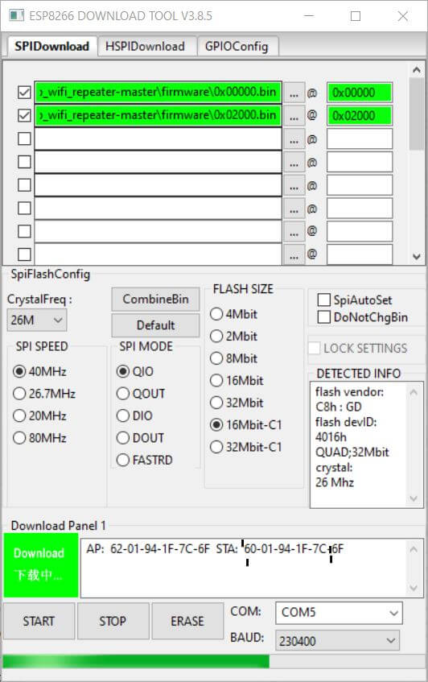Image resolution: width=428 pixels, height=682 pixels.
Task: Click the AP MAC address text
Action: pos(148,549)
